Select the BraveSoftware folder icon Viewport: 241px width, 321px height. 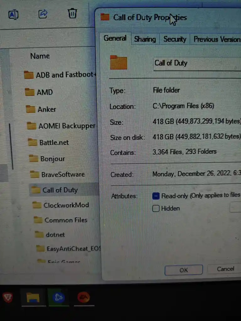point(35,174)
